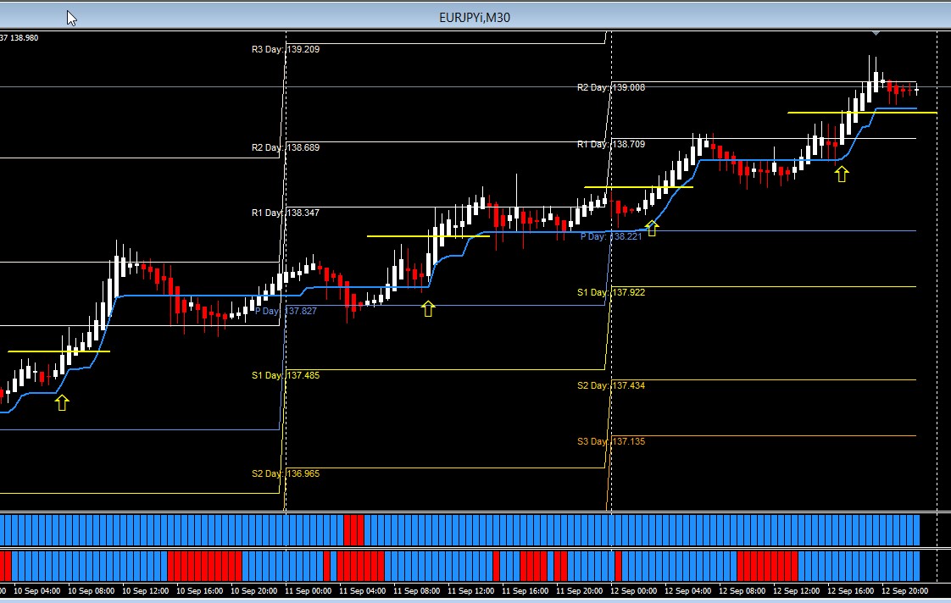Click the 12 Sep 16:00 time axis label
Image resolution: width=951 pixels, height=603 pixels.
coord(851,590)
